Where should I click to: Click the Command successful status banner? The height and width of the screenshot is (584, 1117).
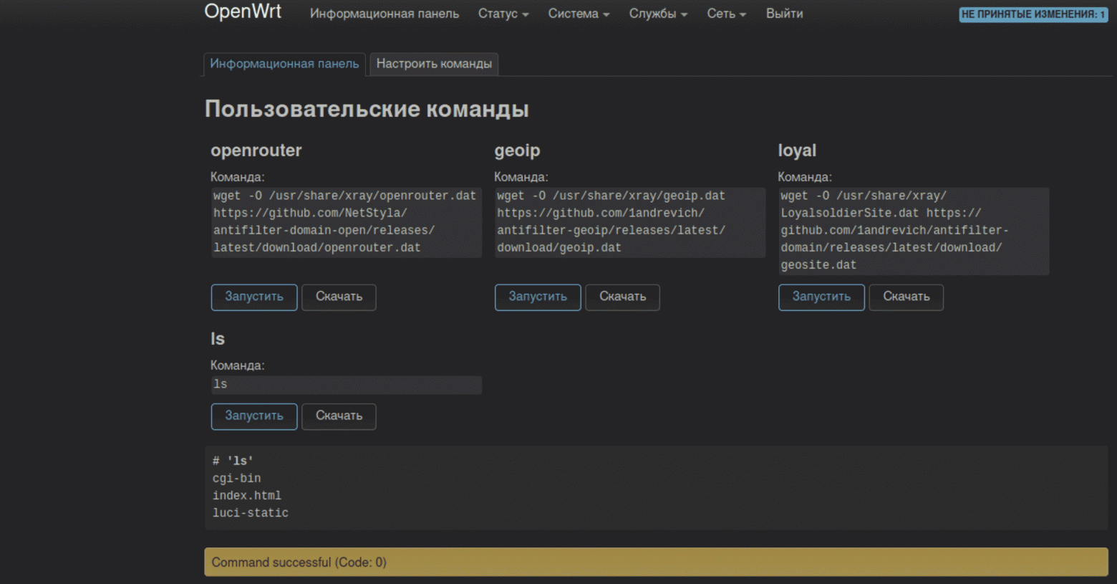(x=656, y=563)
